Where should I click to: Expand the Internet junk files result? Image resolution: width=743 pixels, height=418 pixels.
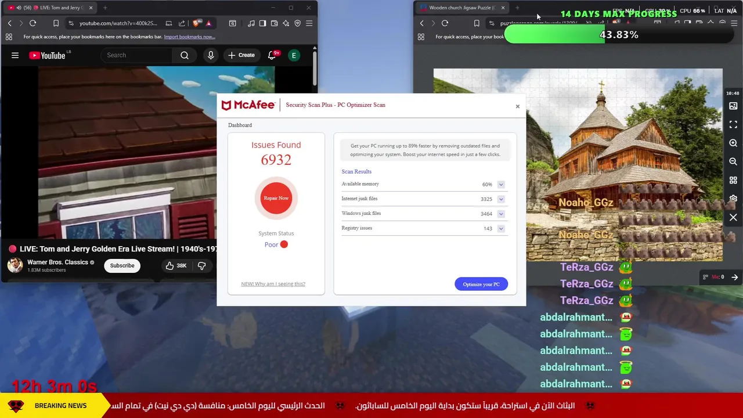tap(501, 199)
